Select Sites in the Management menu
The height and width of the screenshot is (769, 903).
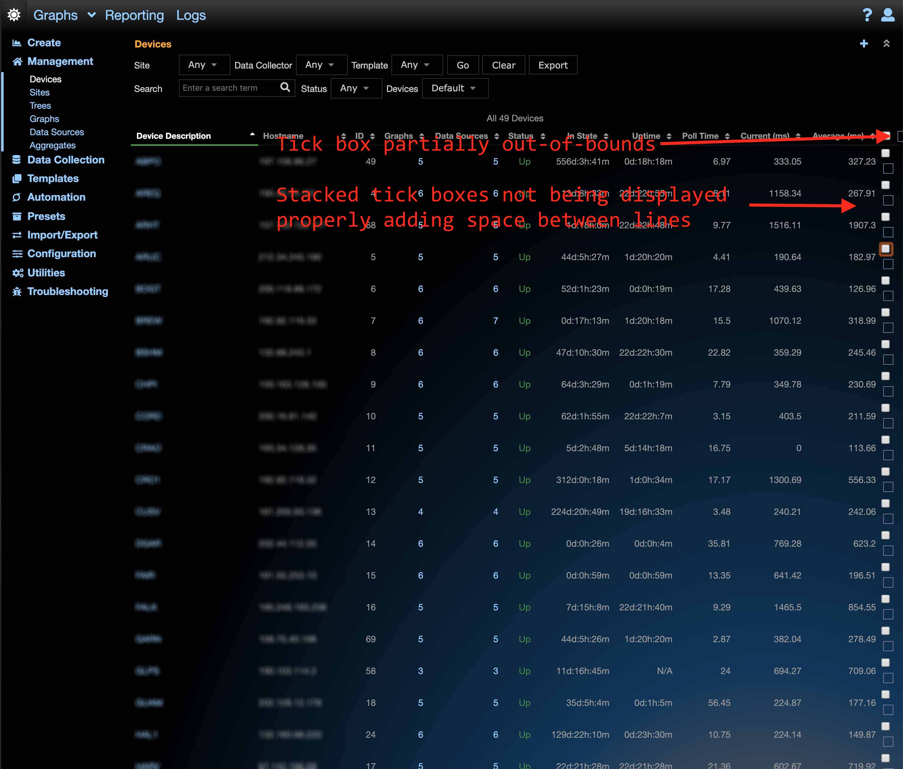[x=40, y=93]
